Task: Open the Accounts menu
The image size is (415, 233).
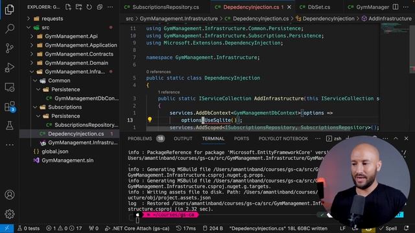Action: click(10, 195)
